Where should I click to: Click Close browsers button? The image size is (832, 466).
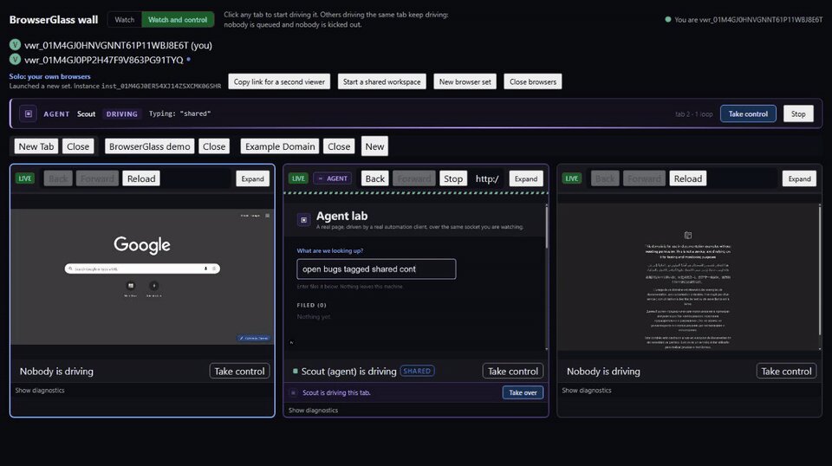click(x=533, y=81)
